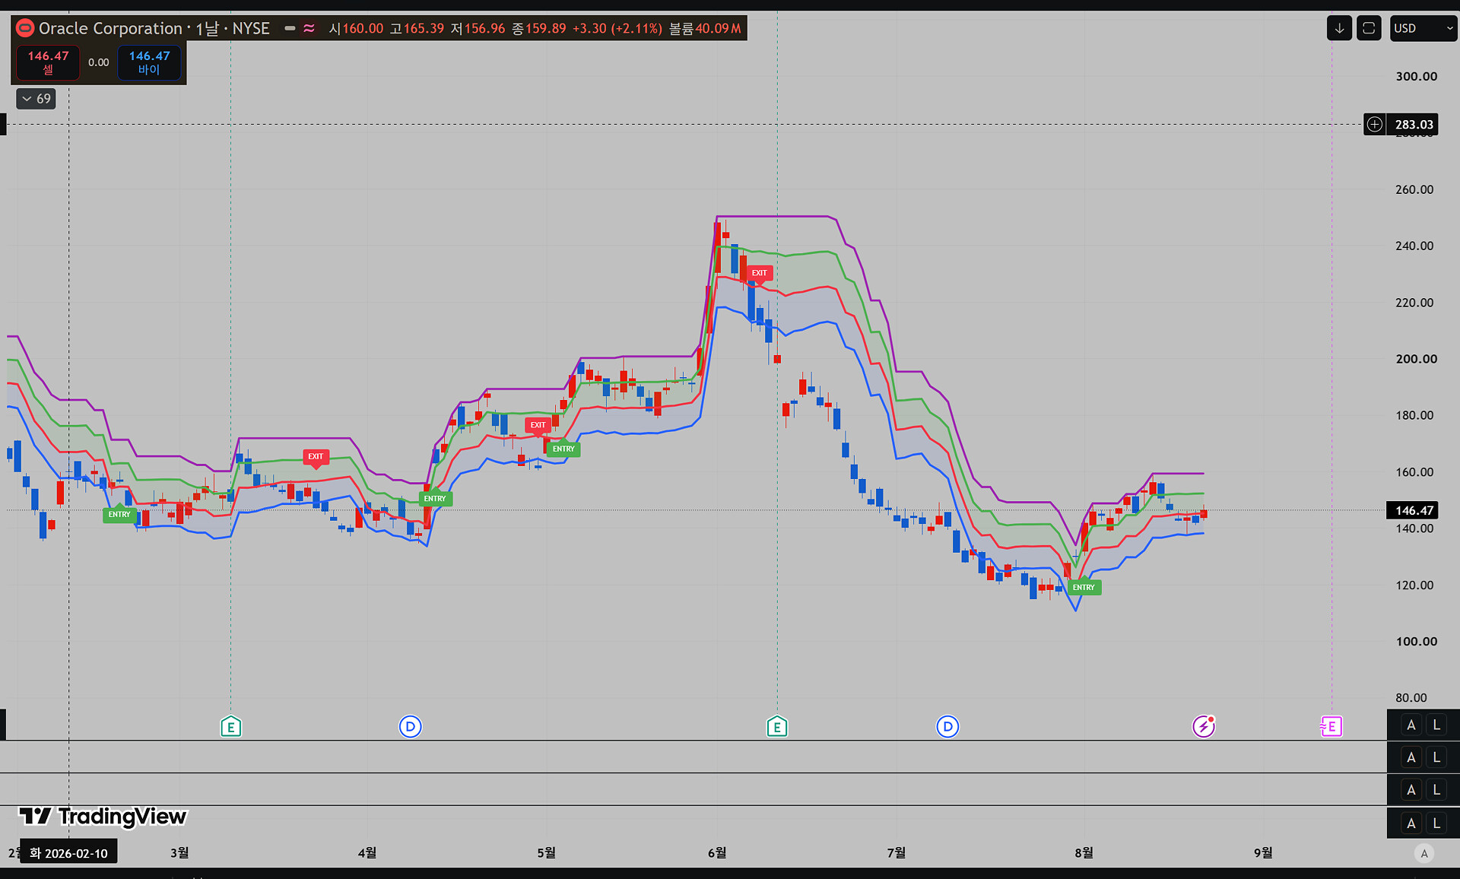The image size is (1460, 879).
Task: Click the 1날 interval label in the legend
Action: 208,29
